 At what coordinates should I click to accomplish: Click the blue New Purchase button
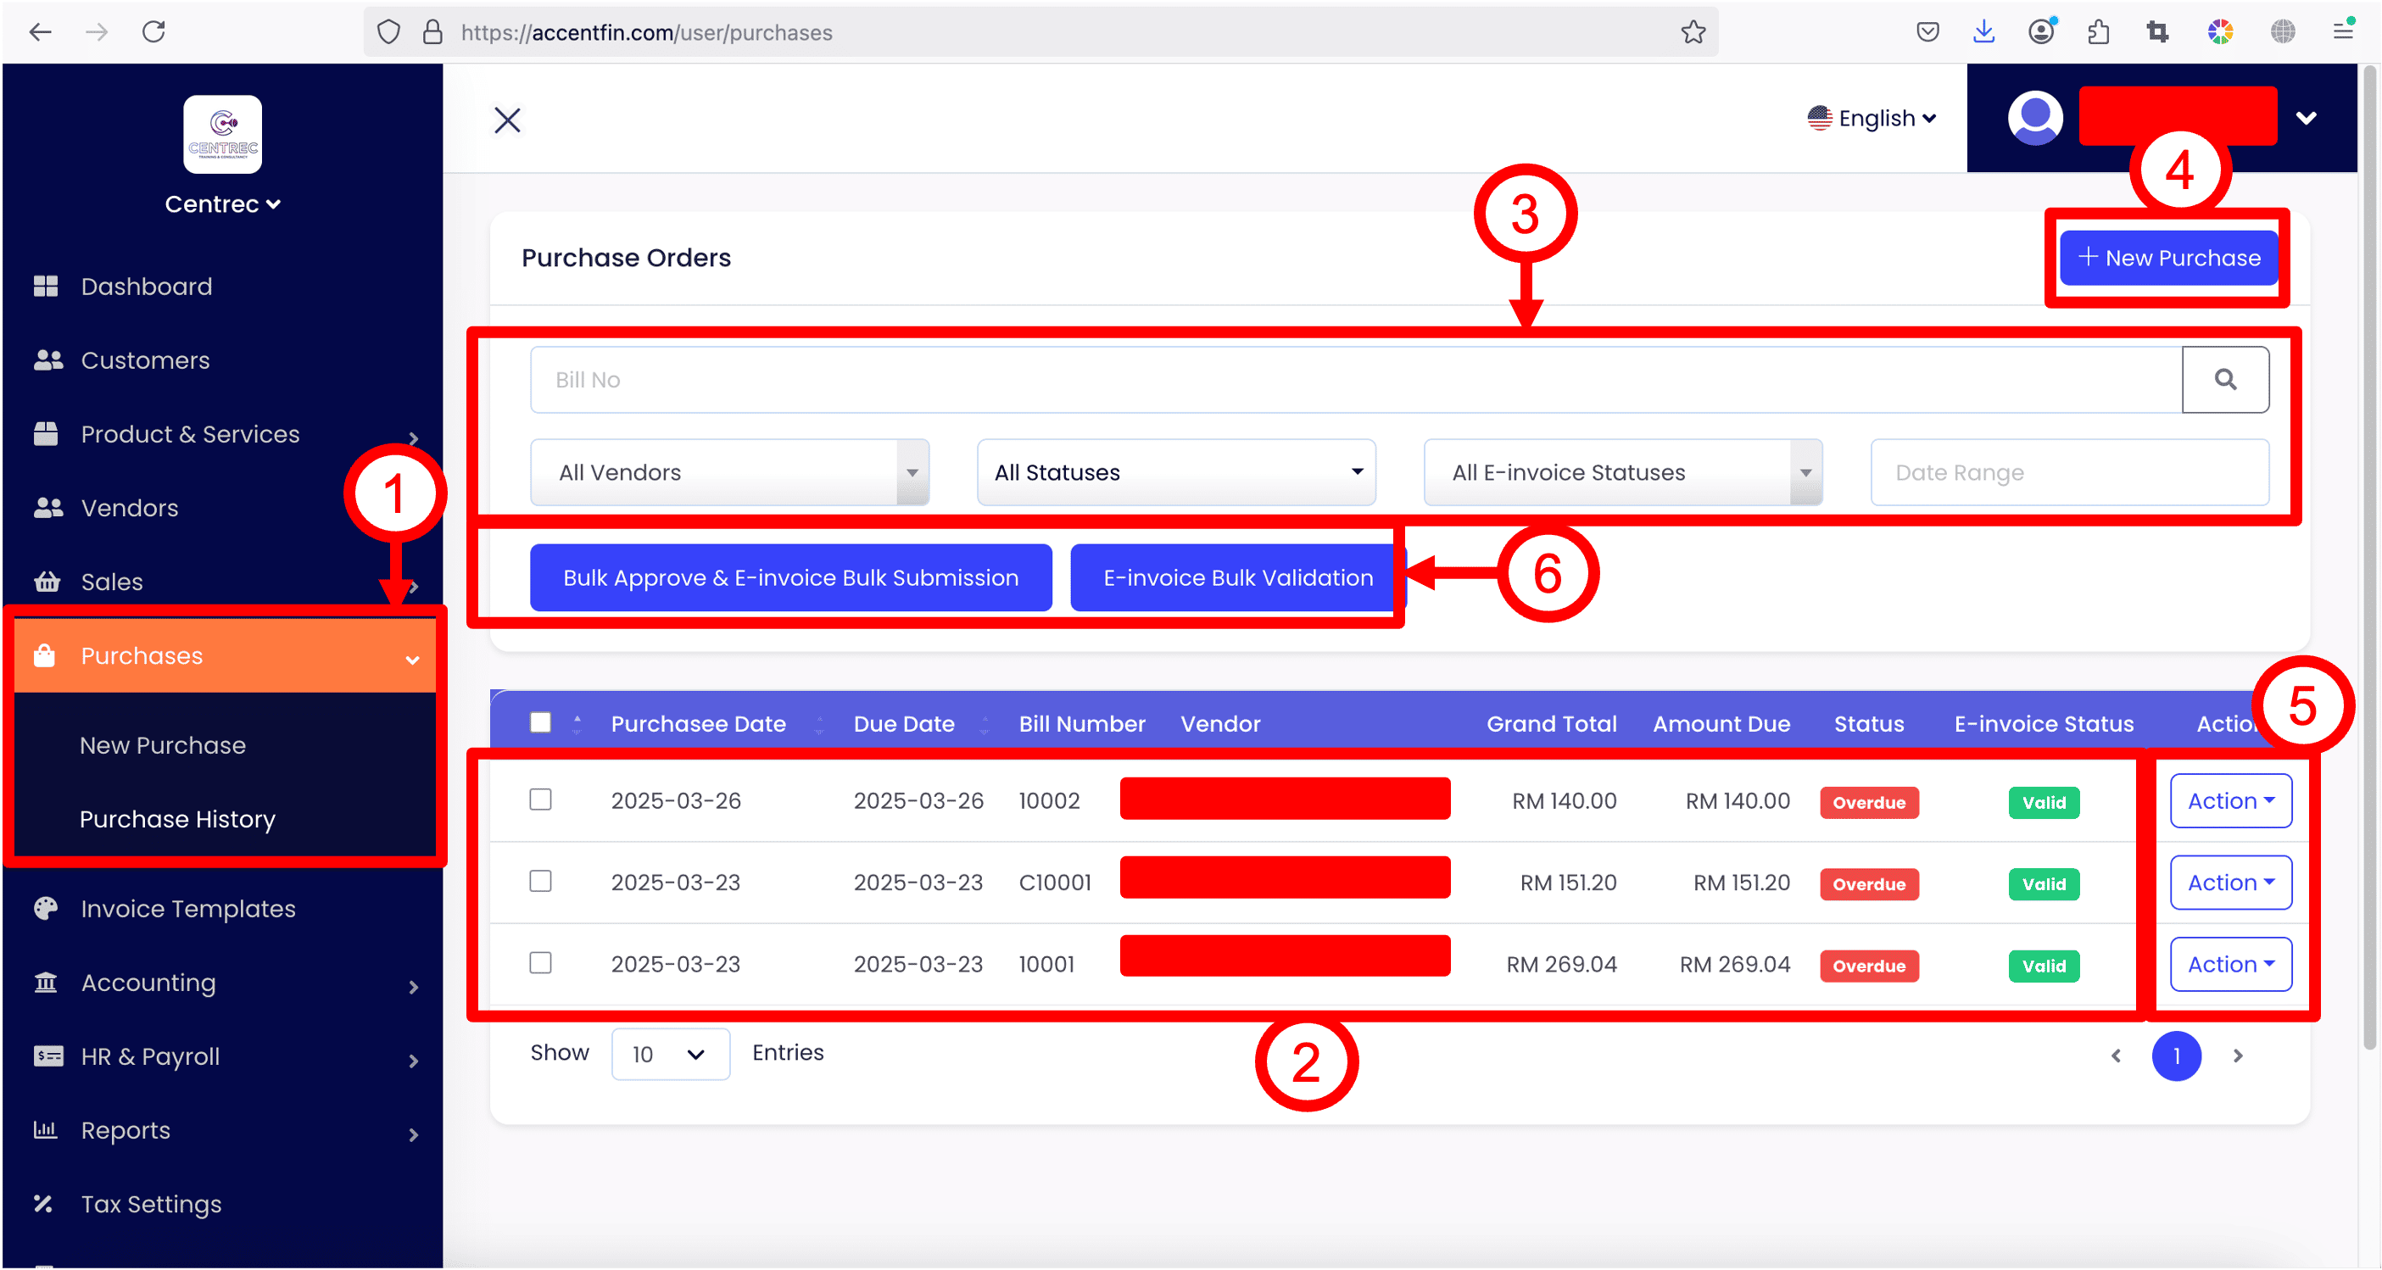[2168, 258]
